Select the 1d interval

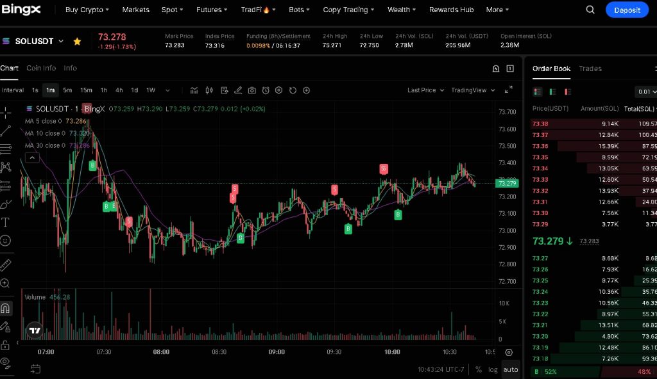click(x=135, y=90)
